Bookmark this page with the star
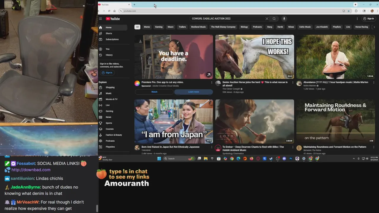 (349, 11)
